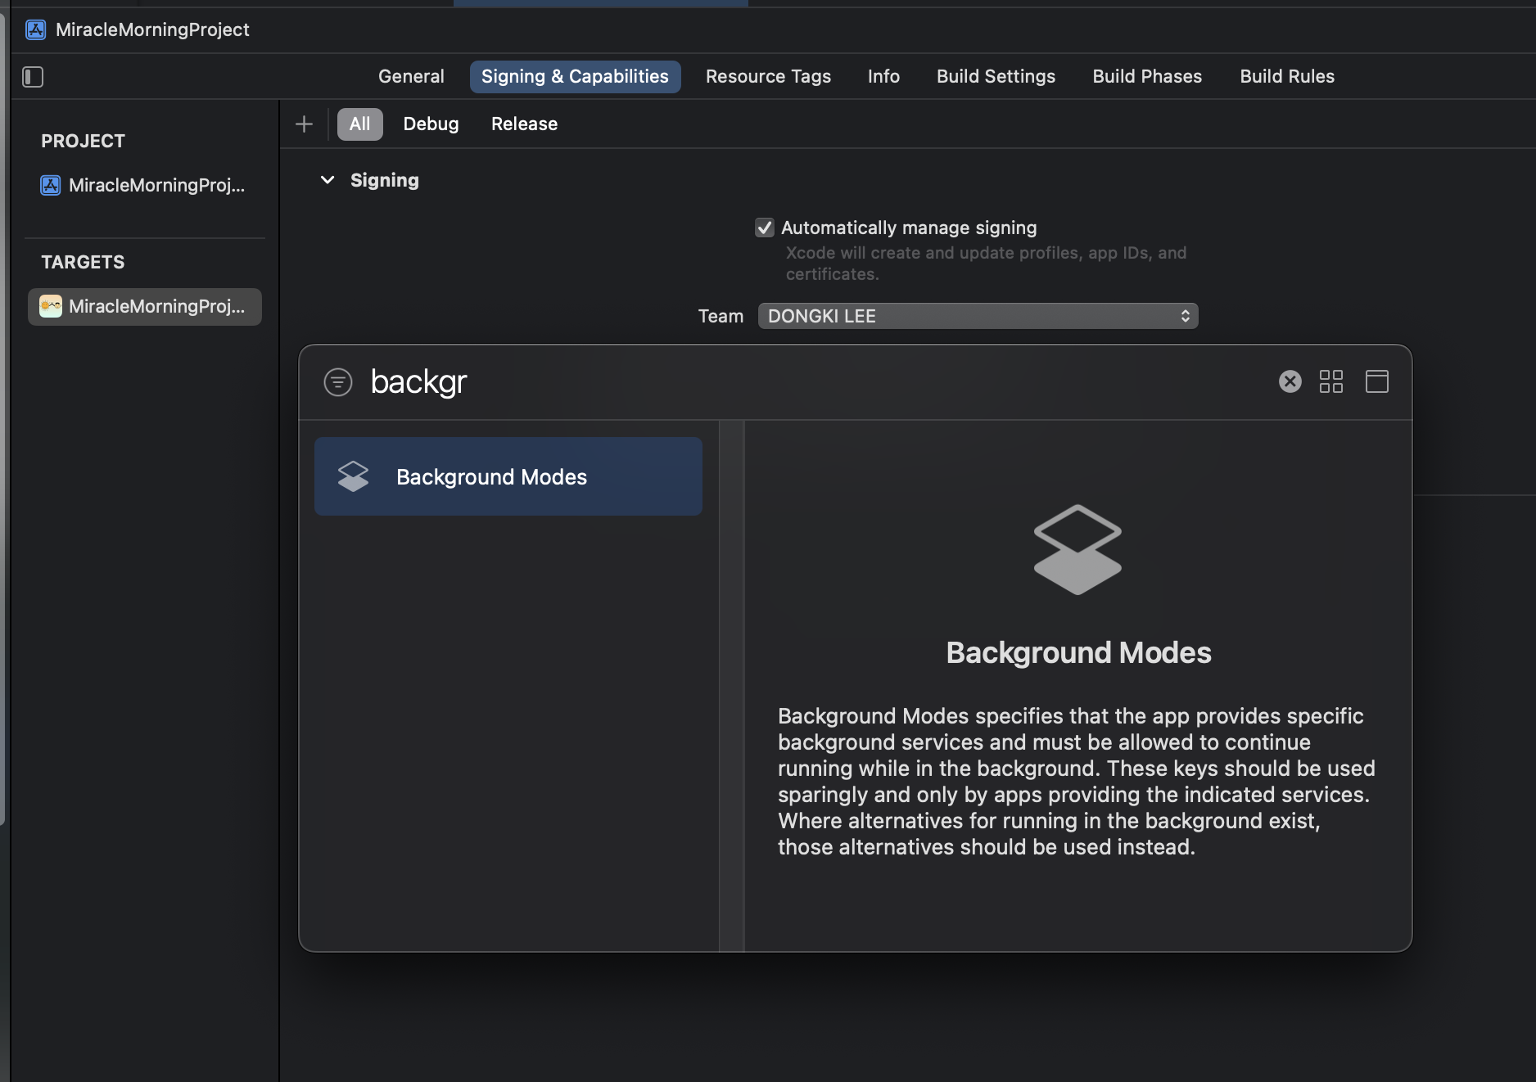Click the large Background Modes preview icon
Viewport: 1536px width, 1082px height.
click(x=1077, y=549)
